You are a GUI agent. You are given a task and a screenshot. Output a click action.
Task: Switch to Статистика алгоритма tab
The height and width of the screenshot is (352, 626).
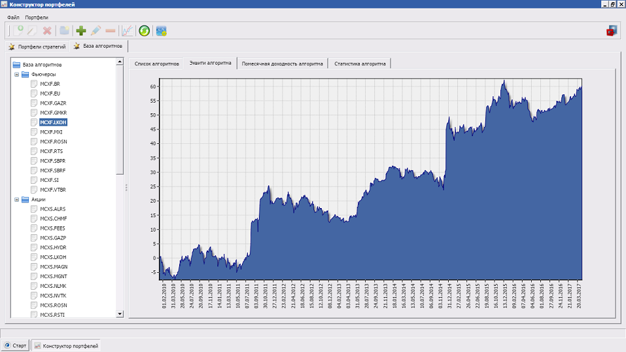(359, 63)
